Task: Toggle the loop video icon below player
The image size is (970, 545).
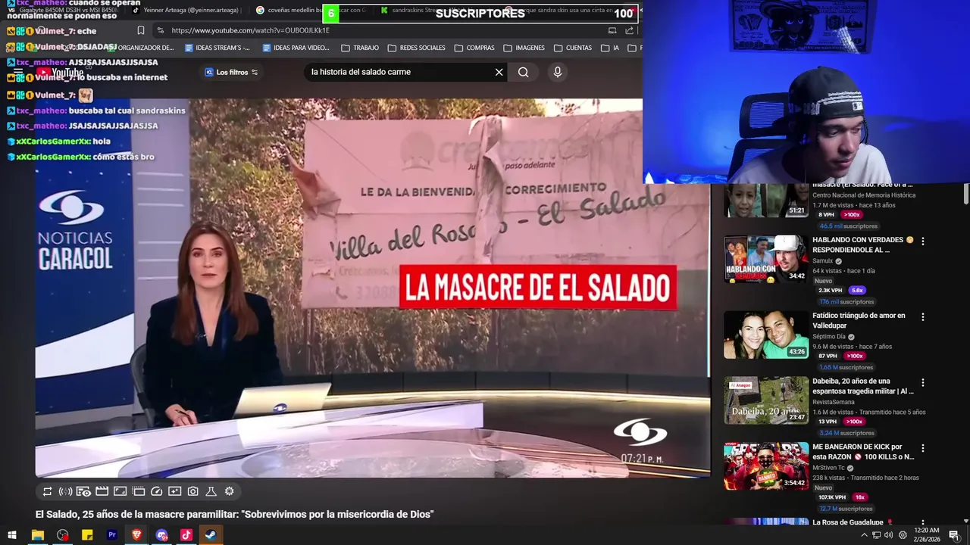Action: tap(47, 491)
